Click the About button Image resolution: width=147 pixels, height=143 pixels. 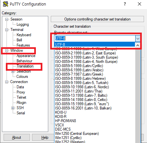coord(17,137)
